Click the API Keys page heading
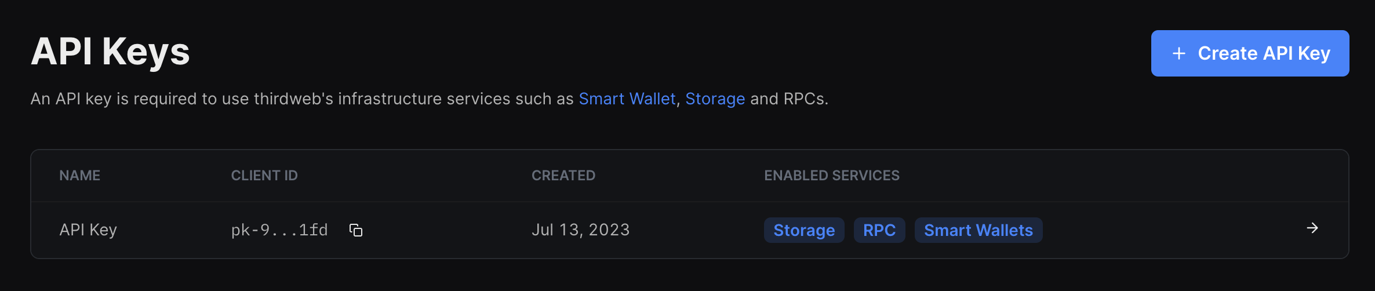Image resolution: width=1375 pixels, height=291 pixels. [x=110, y=52]
